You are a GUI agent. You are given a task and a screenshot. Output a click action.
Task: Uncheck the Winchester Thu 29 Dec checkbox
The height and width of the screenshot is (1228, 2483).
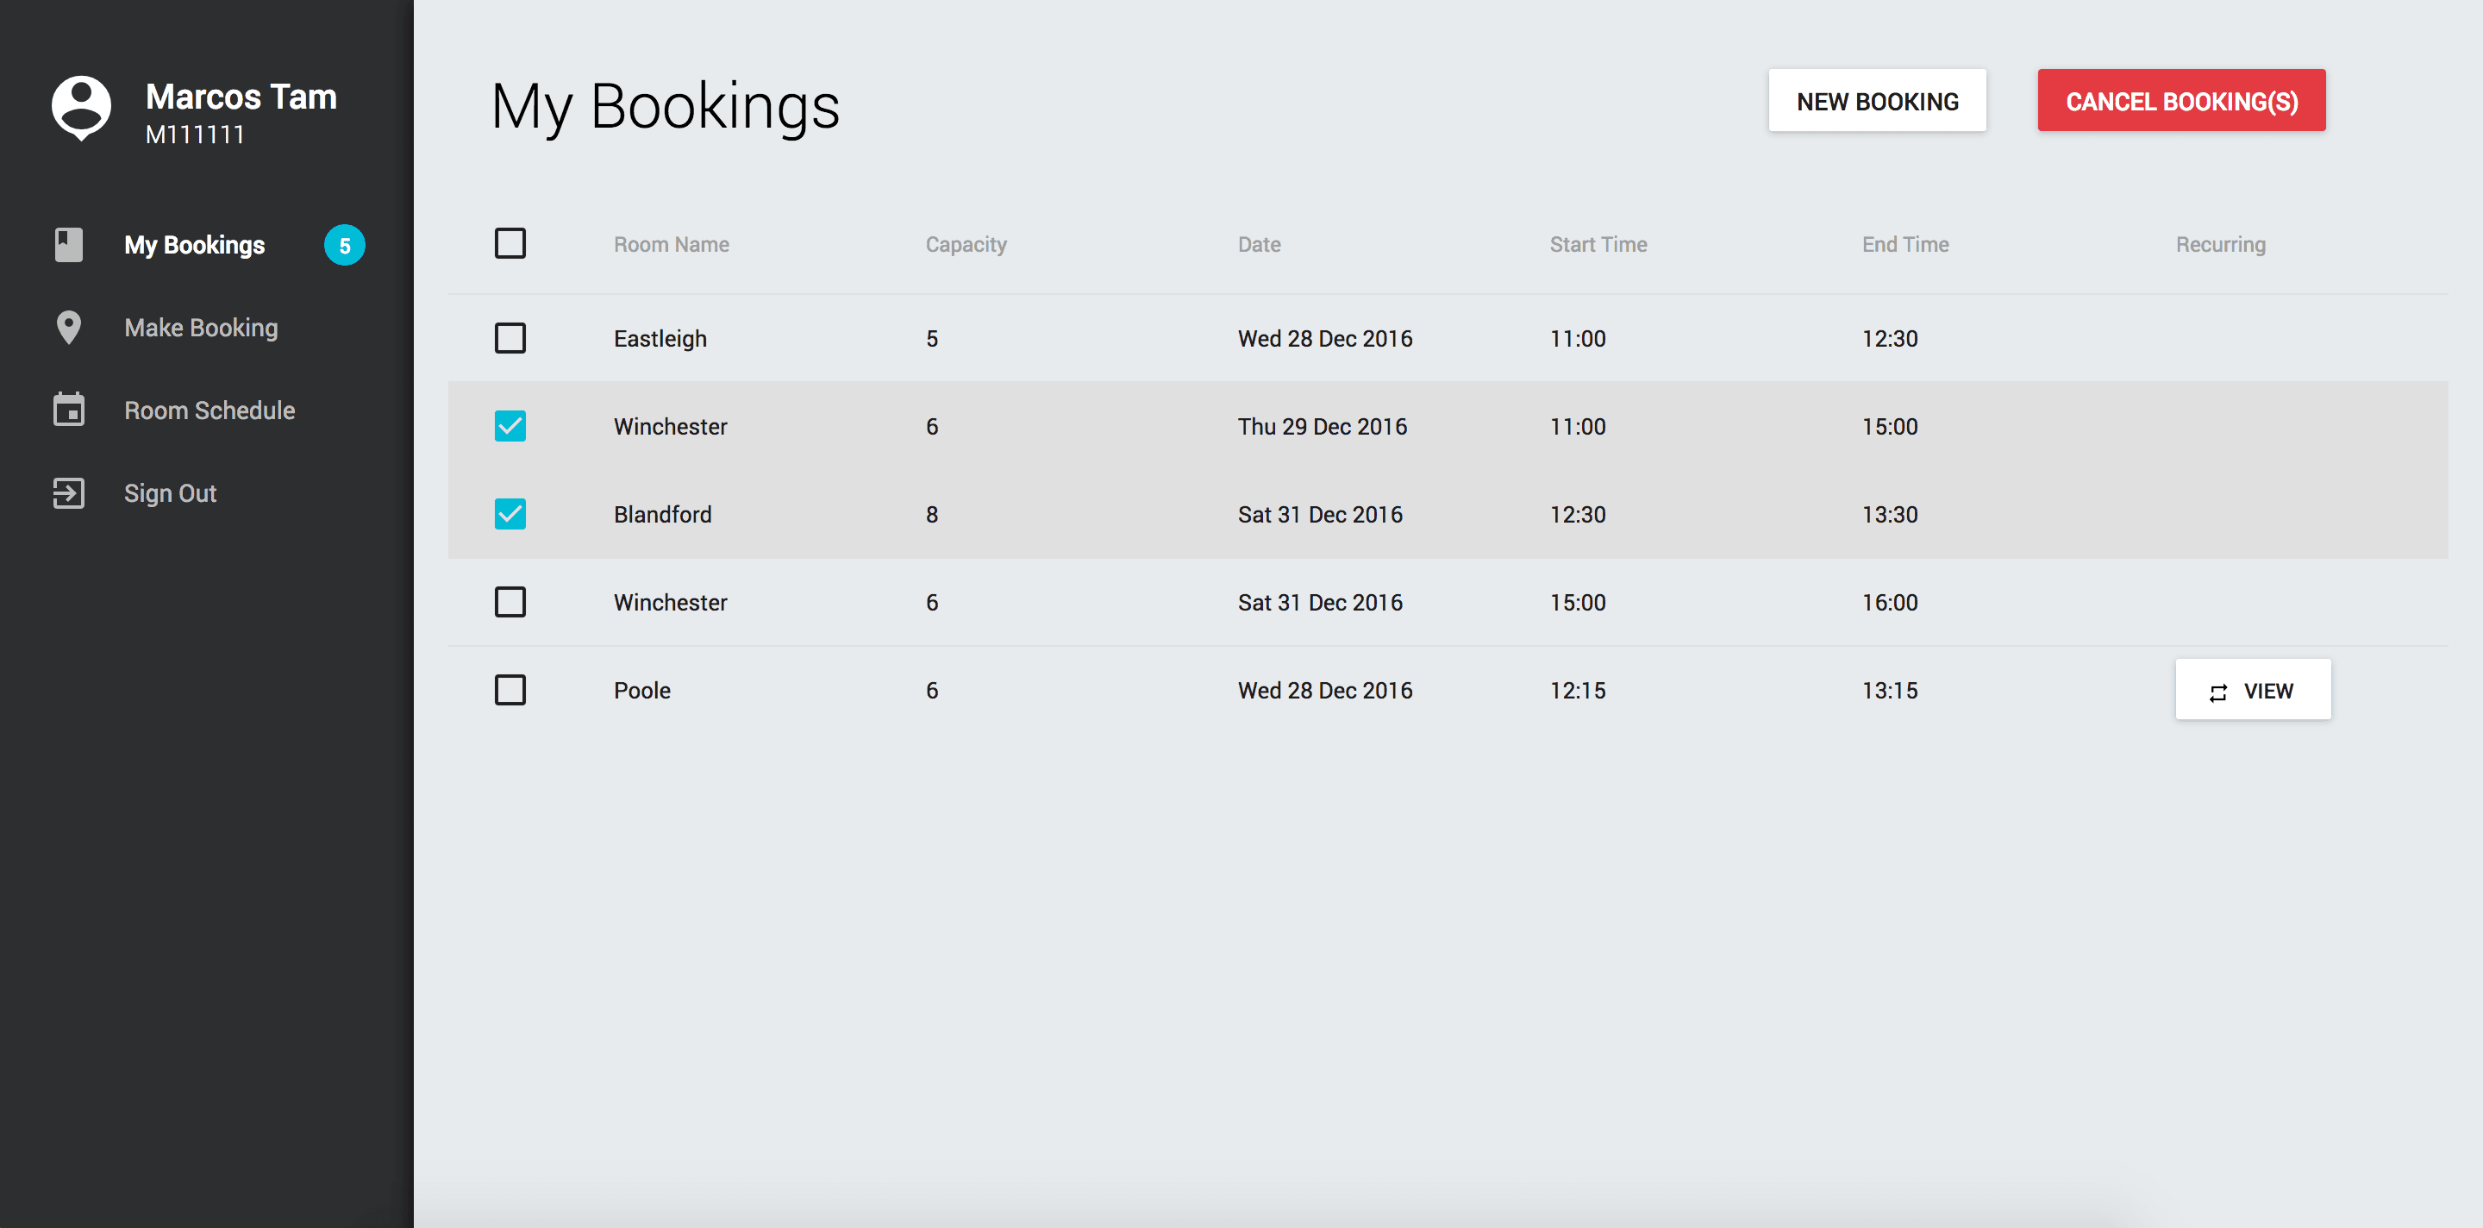[510, 426]
